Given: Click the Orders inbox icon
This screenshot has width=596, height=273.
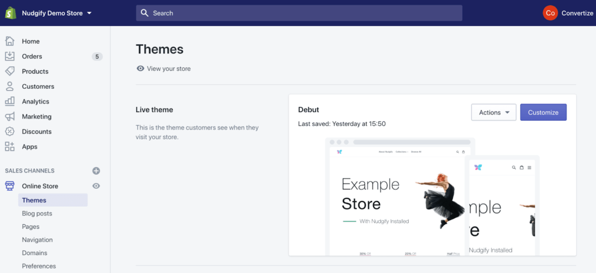Looking at the screenshot, I should (10, 56).
